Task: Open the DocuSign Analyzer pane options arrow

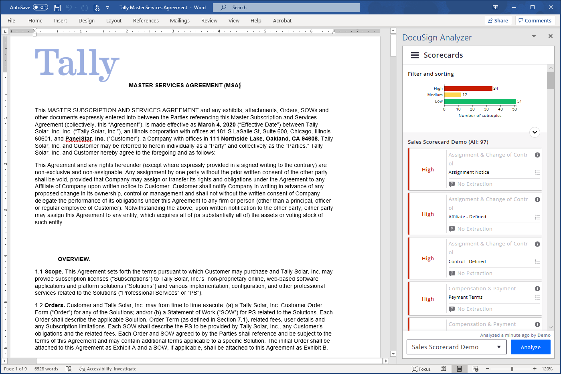Action: click(x=534, y=36)
